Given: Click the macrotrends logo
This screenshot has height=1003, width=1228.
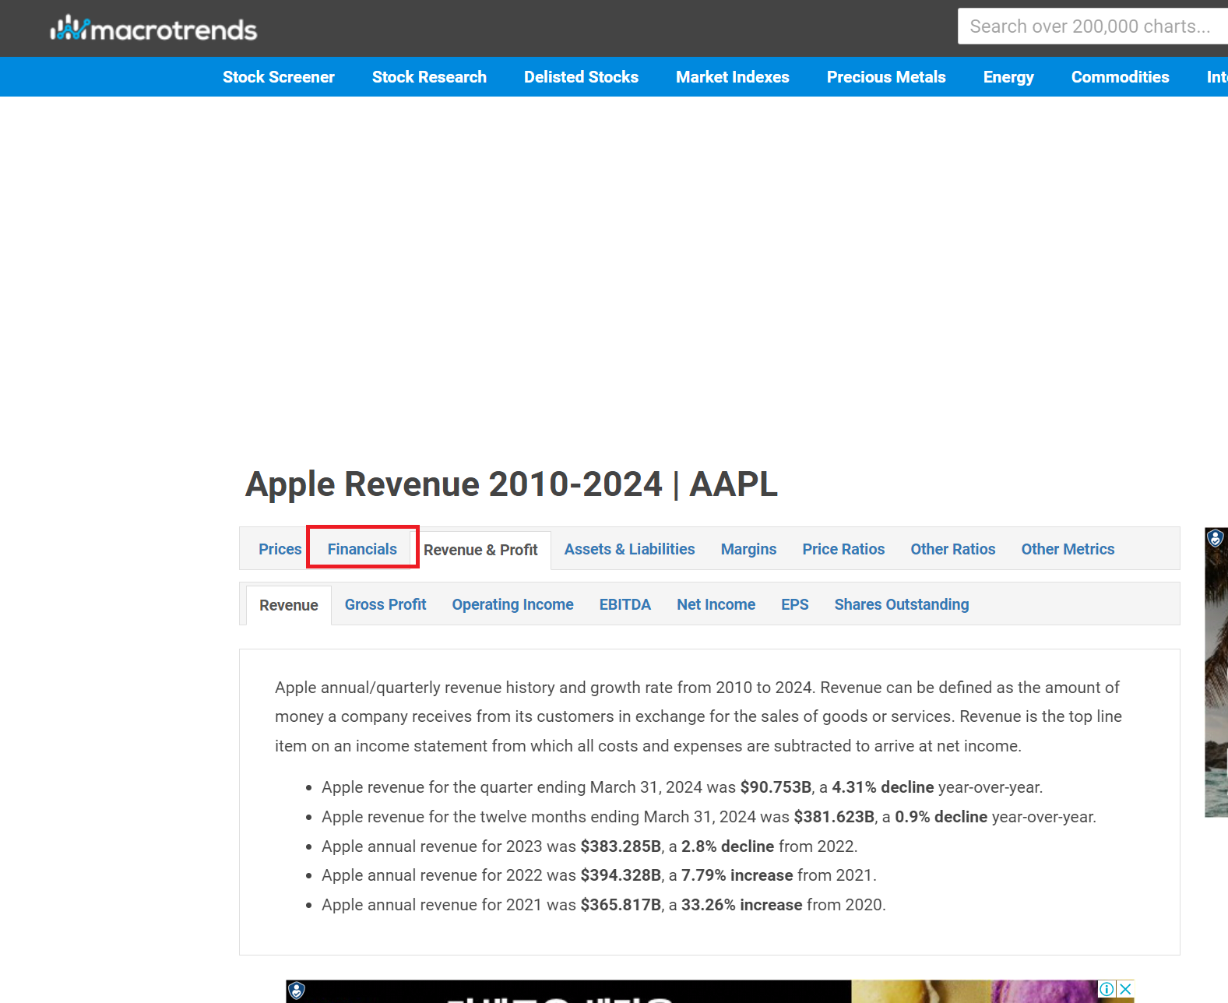Looking at the screenshot, I should pyautogui.click(x=153, y=29).
